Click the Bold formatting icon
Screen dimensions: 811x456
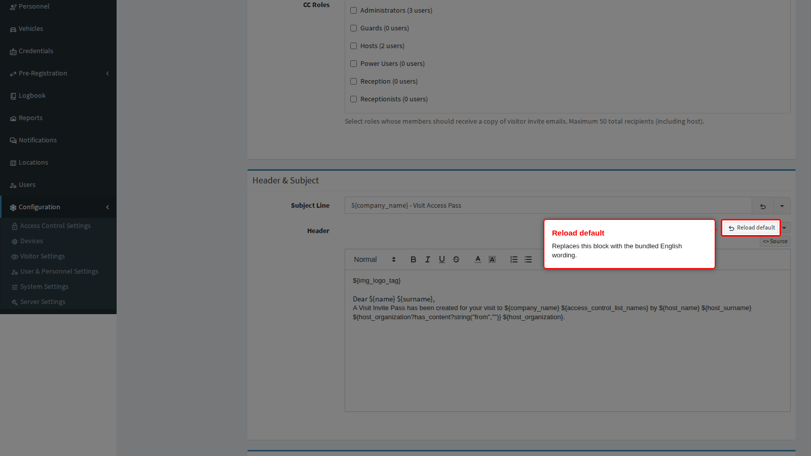coord(413,259)
